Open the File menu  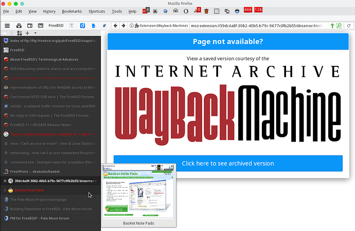pyautogui.click(x=6, y=11)
